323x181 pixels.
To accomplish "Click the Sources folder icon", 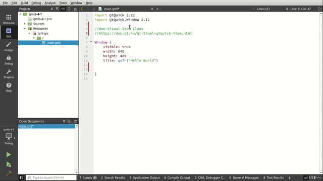I will pyautogui.click(x=30, y=24).
